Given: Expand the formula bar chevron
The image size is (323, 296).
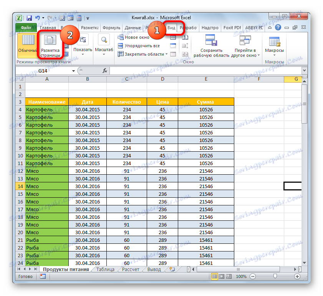Looking at the screenshot, I should 304,70.
